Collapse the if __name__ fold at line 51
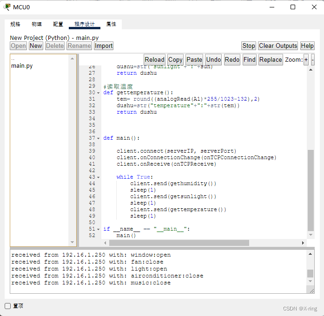324x316 pixels. click(99, 229)
